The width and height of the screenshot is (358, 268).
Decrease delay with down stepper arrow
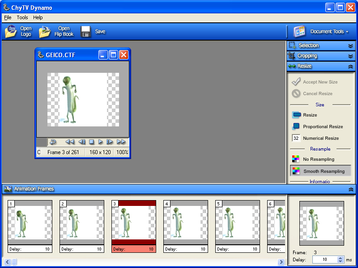(341, 261)
